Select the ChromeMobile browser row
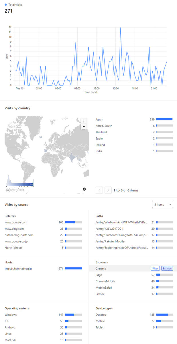Viewport: 177px width, 344px height. click(x=134, y=281)
